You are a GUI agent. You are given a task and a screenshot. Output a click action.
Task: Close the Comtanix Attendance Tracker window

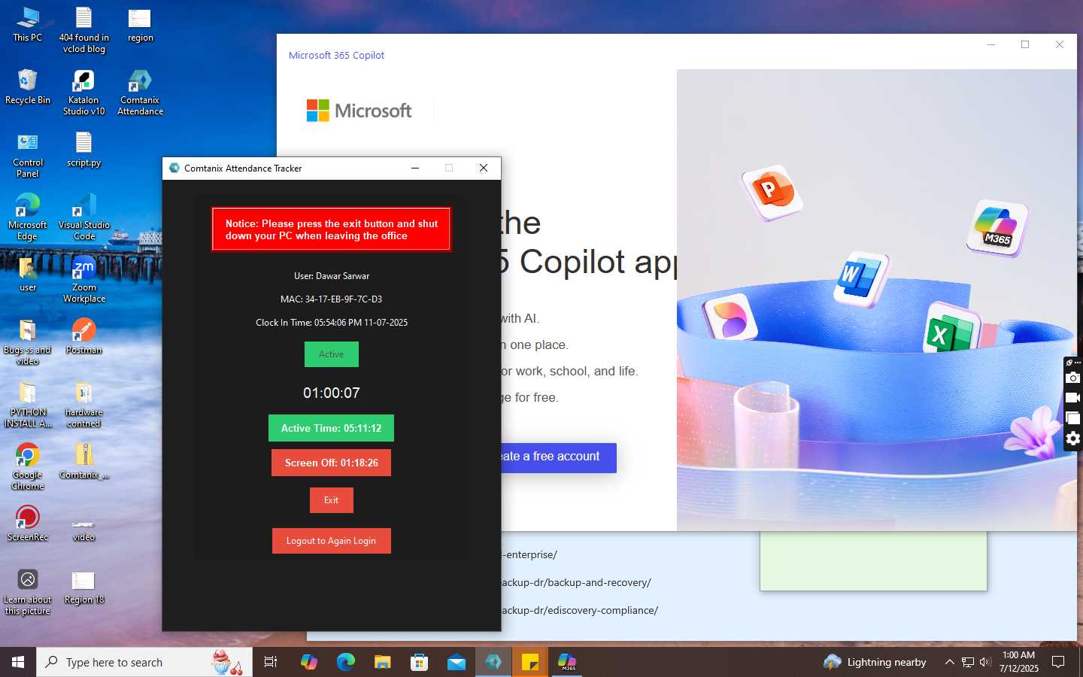pyautogui.click(x=484, y=168)
